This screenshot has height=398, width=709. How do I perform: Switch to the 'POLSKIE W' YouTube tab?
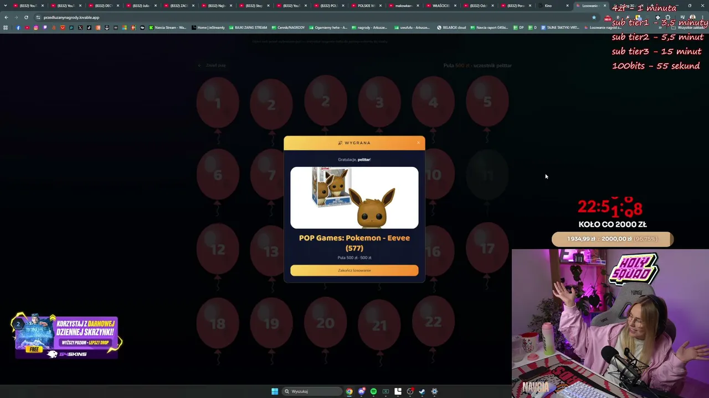(x=367, y=6)
